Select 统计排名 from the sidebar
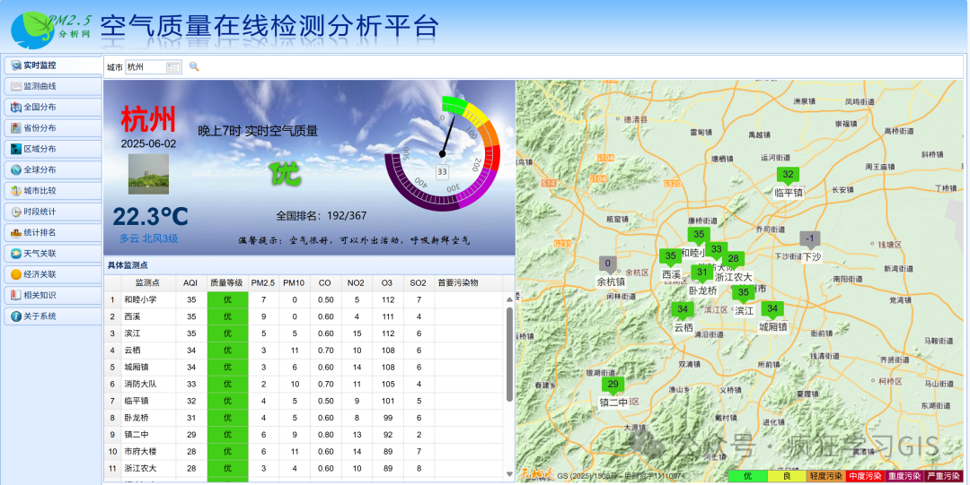 point(51,232)
